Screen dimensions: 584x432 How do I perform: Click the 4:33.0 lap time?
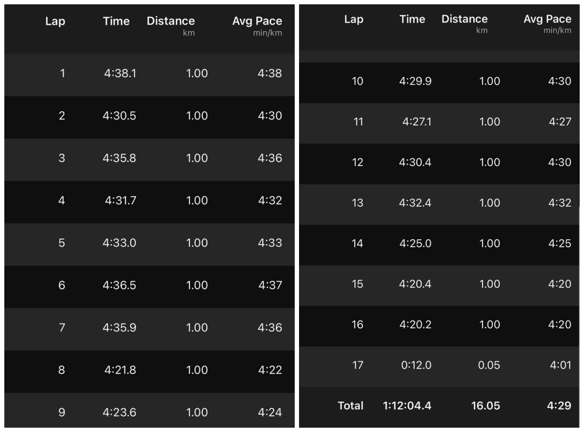point(120,243)
